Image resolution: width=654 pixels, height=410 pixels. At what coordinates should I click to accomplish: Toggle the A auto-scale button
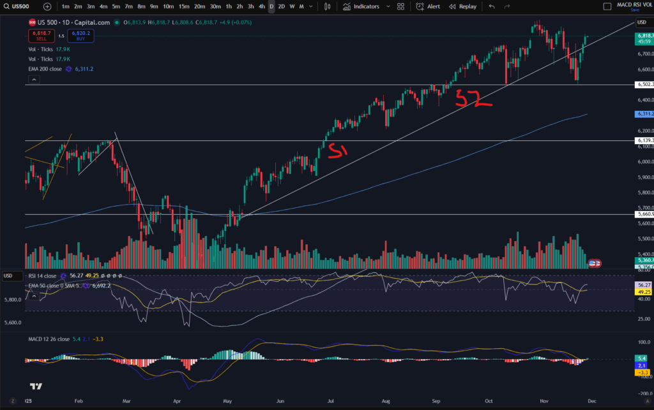[x=648, y=401]
